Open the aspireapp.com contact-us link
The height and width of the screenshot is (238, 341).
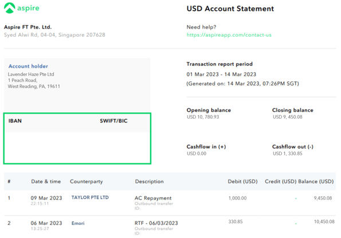pyautogui.click(x=229, y=35)
